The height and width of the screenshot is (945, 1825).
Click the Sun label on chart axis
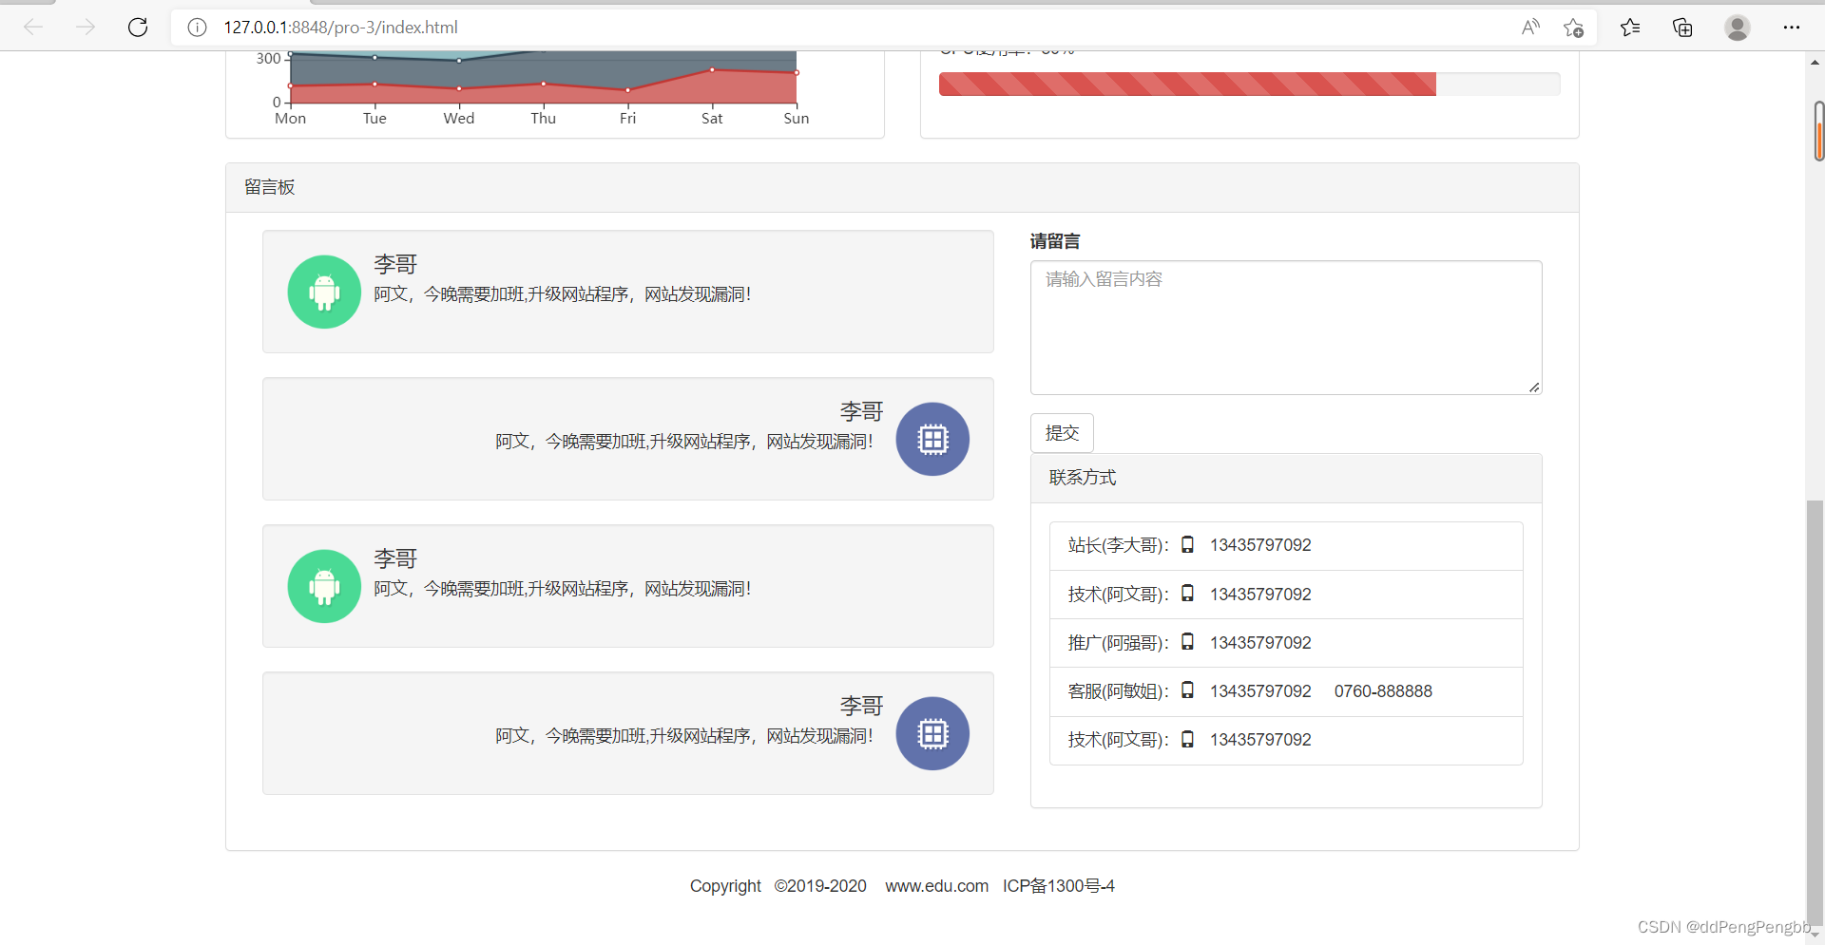797,118
